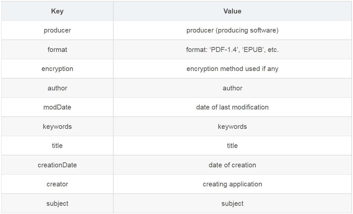Select the creating application value cell

point(232,184)
